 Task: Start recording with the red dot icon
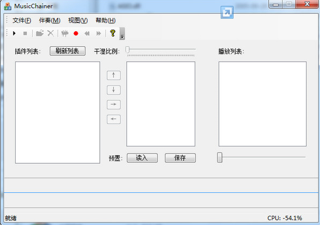[76, 33]
